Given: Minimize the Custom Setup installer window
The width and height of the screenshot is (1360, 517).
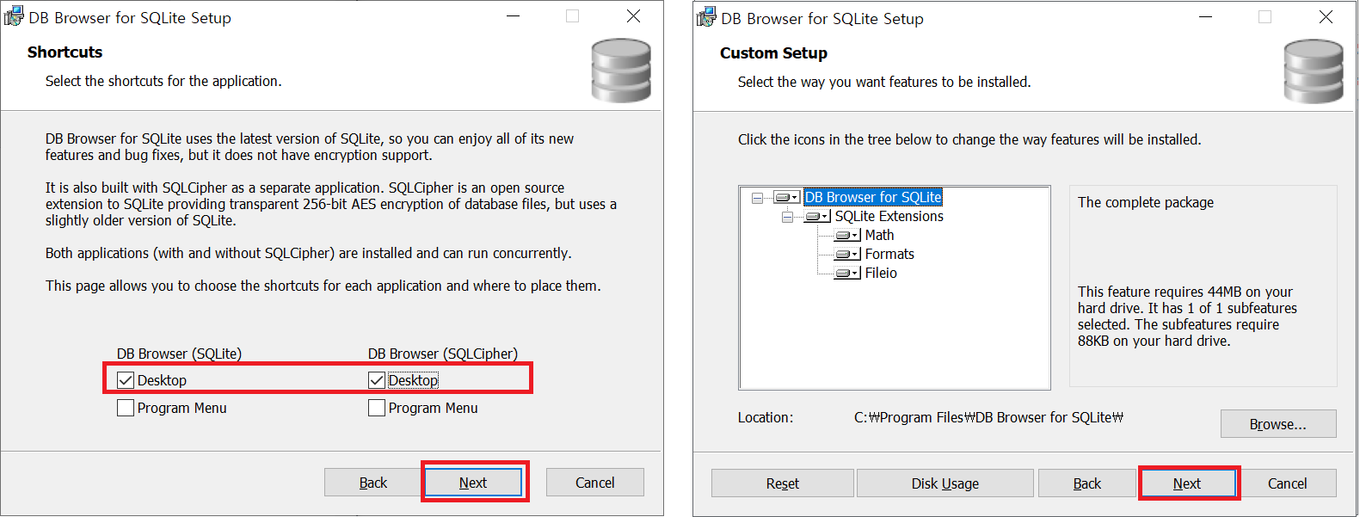Looking at the screenshot, I should point(1205,17).
